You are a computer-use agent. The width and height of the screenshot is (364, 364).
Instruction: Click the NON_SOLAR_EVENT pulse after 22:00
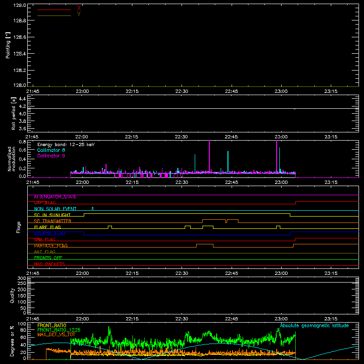coord(93,209)
